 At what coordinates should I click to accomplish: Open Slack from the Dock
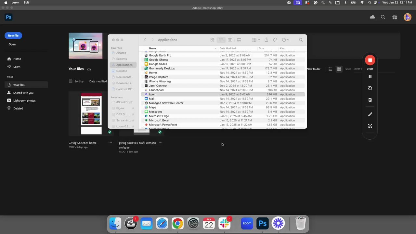coord(224,223)
